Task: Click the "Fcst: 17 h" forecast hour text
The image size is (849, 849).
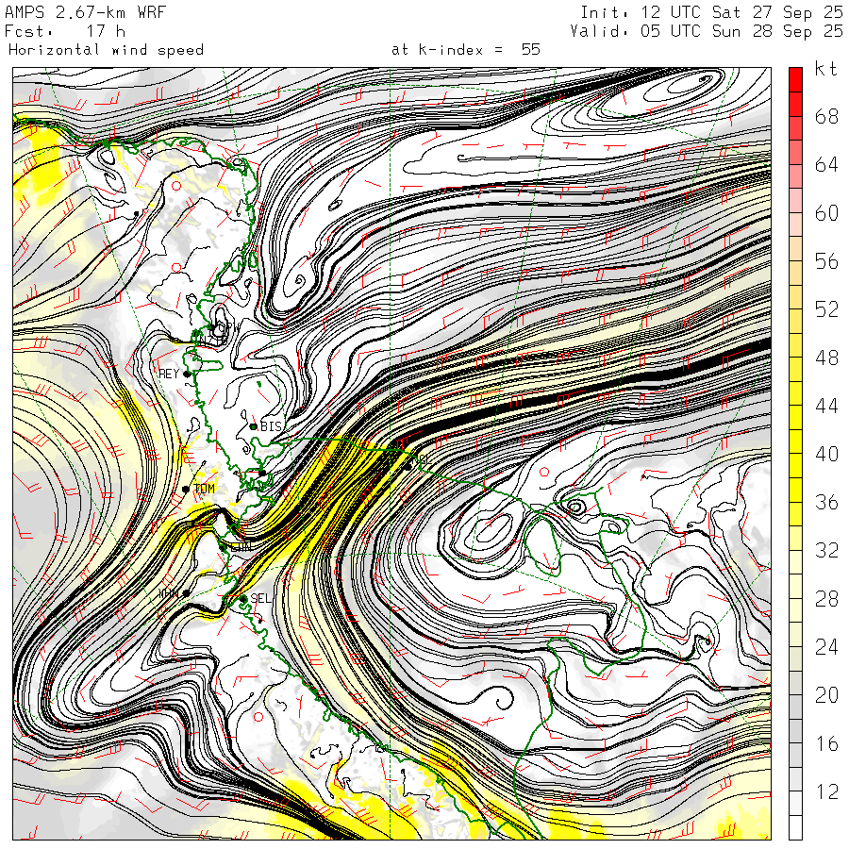Action: click(65, 31)
